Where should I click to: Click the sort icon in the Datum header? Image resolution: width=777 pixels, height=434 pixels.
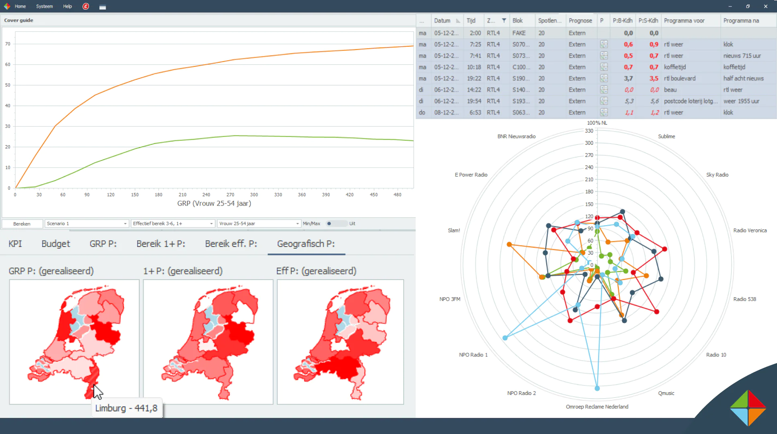pos(458,21)
